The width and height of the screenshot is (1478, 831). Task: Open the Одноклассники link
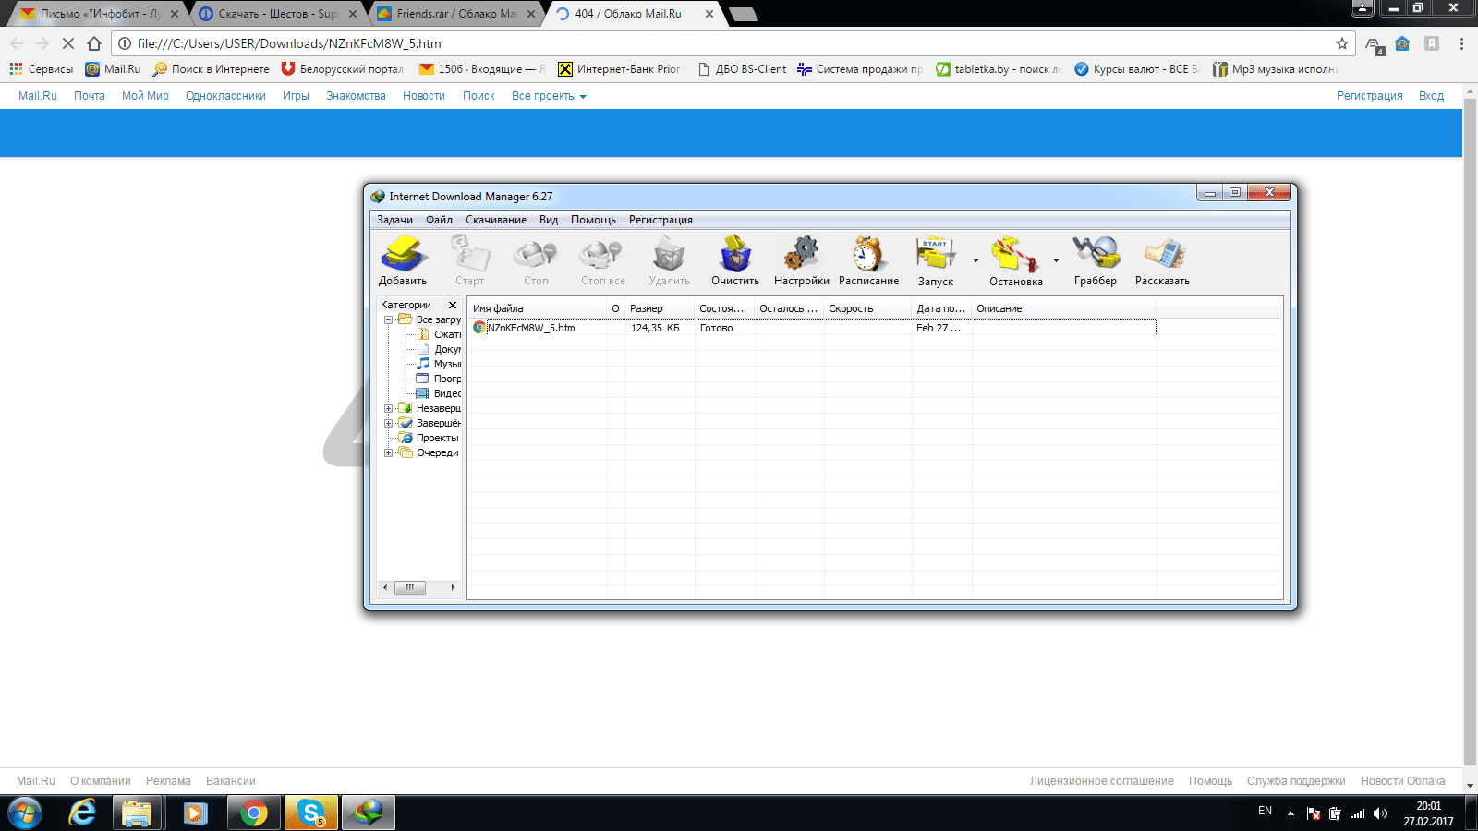225,96
